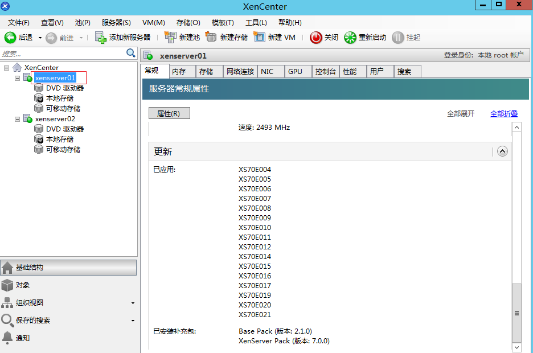Open the 模板(T) menu
Viewport: 533px width, 353px height.
pyautogui.click(x=223, y=23)
